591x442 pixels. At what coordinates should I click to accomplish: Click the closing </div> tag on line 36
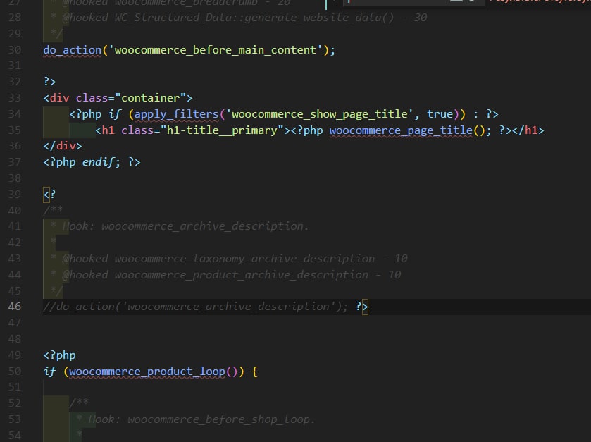click(x=63, y=146)
